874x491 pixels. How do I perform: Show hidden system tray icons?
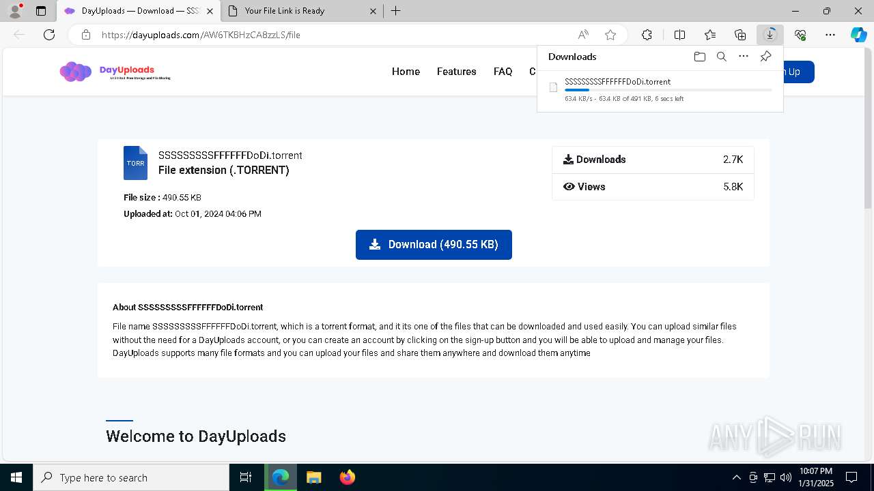pyautogui.click(x=736, y=477)
